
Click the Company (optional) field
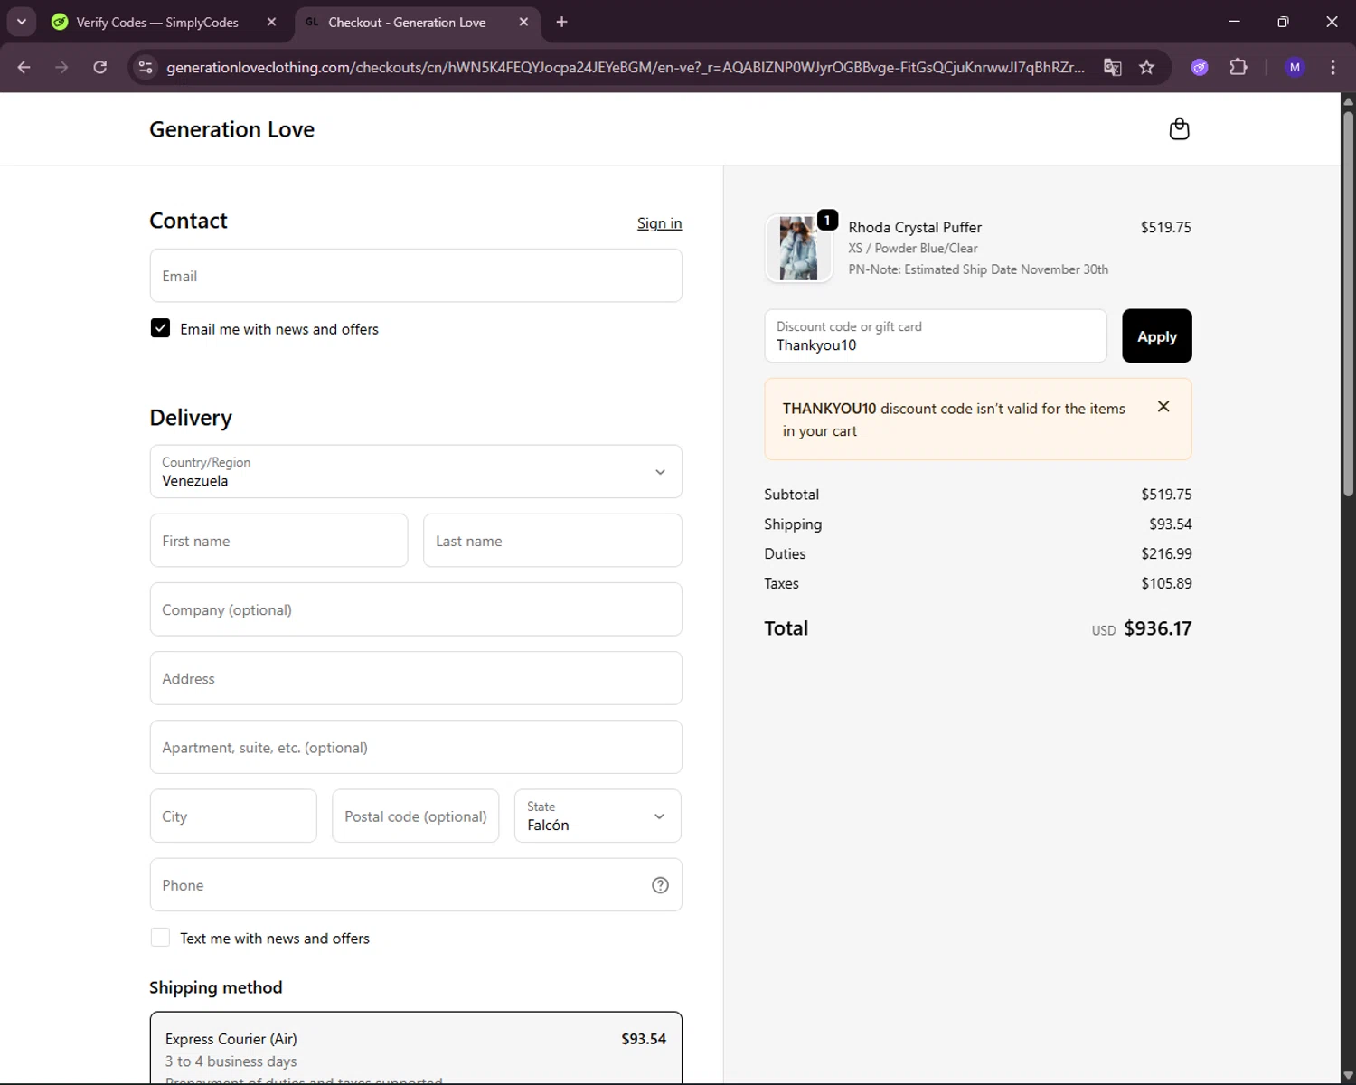(x=416, y=609)
